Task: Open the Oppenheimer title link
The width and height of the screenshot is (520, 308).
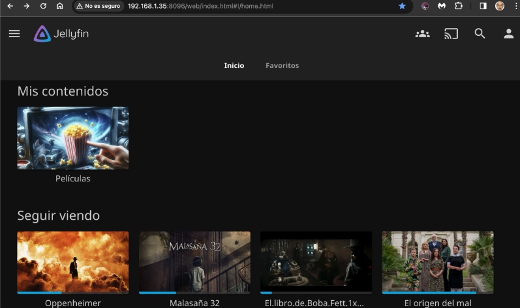Action: pyautogui.click(x=73, y=303)
